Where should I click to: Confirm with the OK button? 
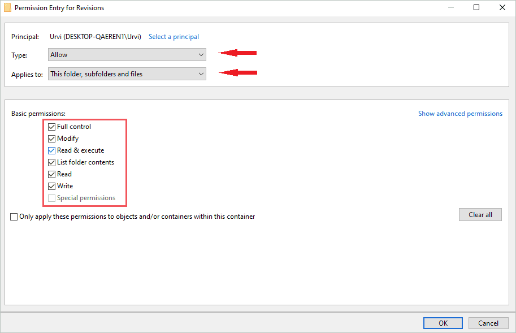443,323
